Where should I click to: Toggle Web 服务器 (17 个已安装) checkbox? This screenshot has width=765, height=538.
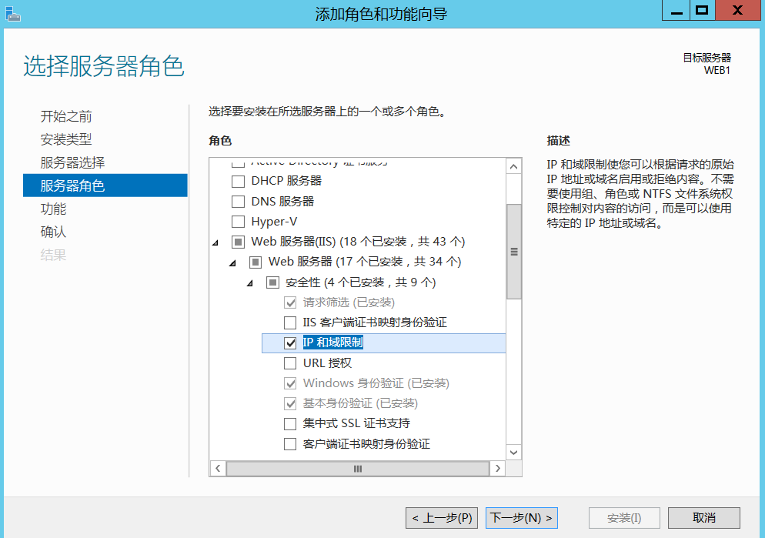point(256,262)
